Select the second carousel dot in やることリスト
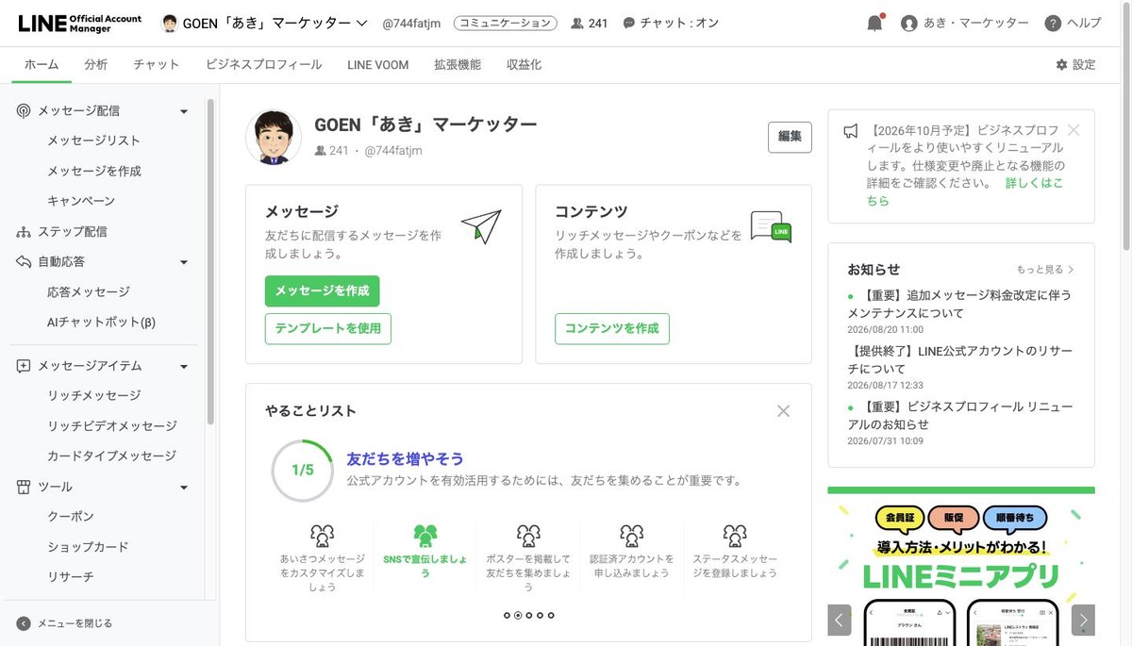Screen dimensions: 1132x646 click(518, 615)
